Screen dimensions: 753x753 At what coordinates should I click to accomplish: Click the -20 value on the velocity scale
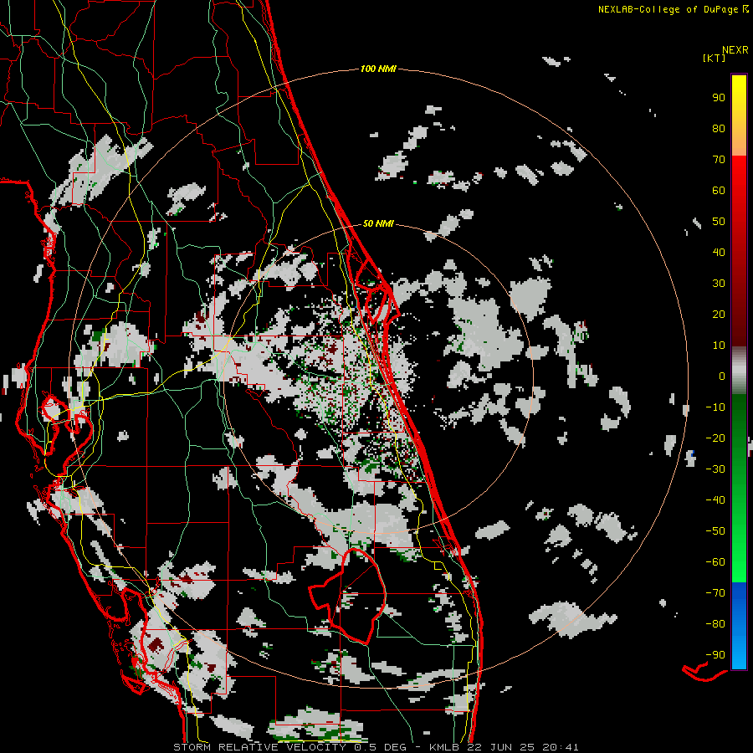click(715, 438)
